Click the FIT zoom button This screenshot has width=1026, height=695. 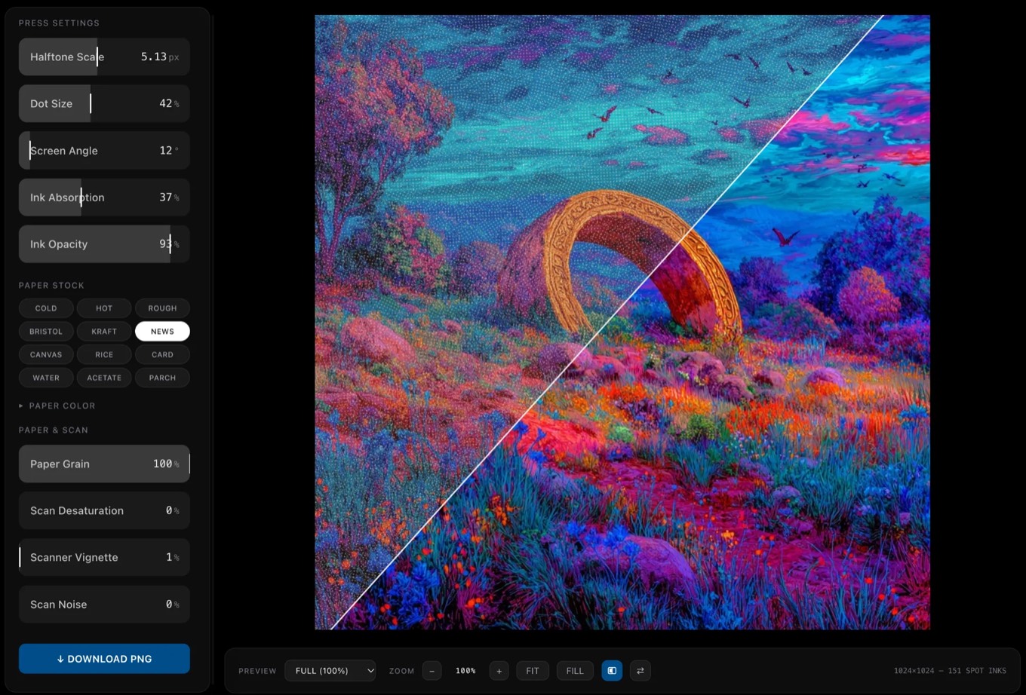[x=533, y=671]
